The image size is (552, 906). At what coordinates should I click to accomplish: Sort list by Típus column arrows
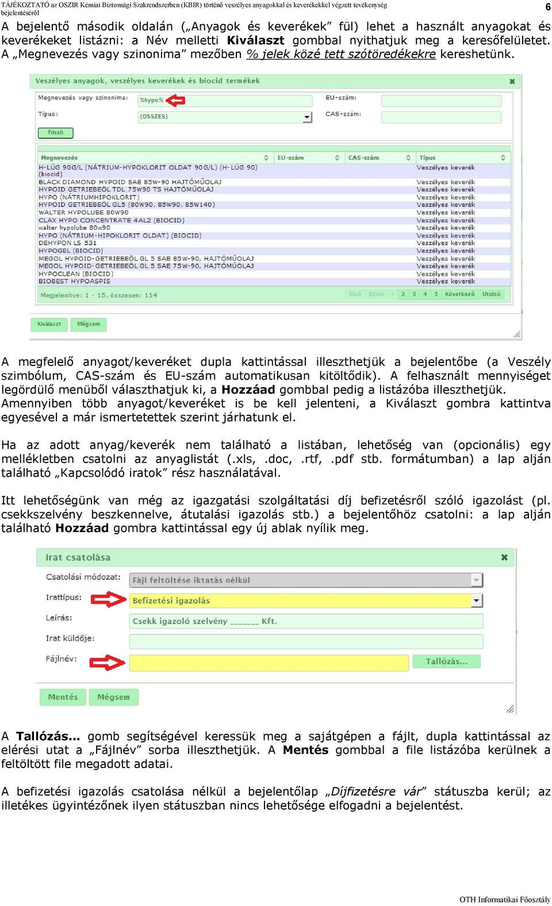(503, 157)
